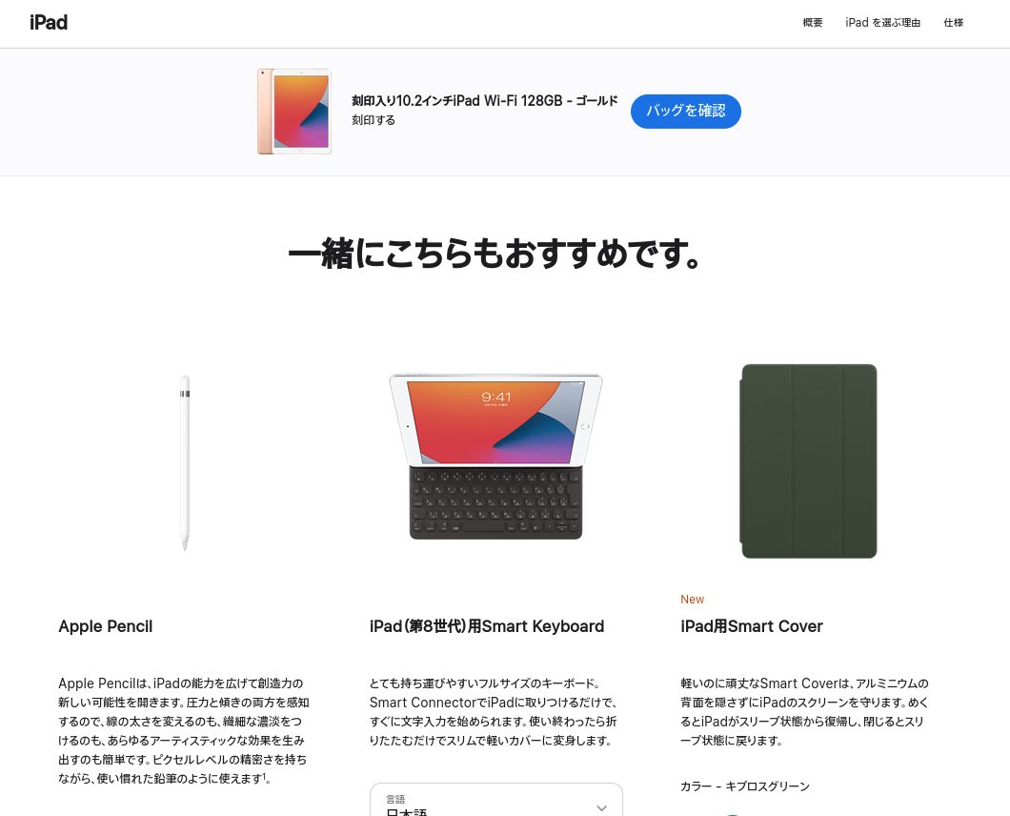Open the iPad用Smart Cover title

[752, 626]
